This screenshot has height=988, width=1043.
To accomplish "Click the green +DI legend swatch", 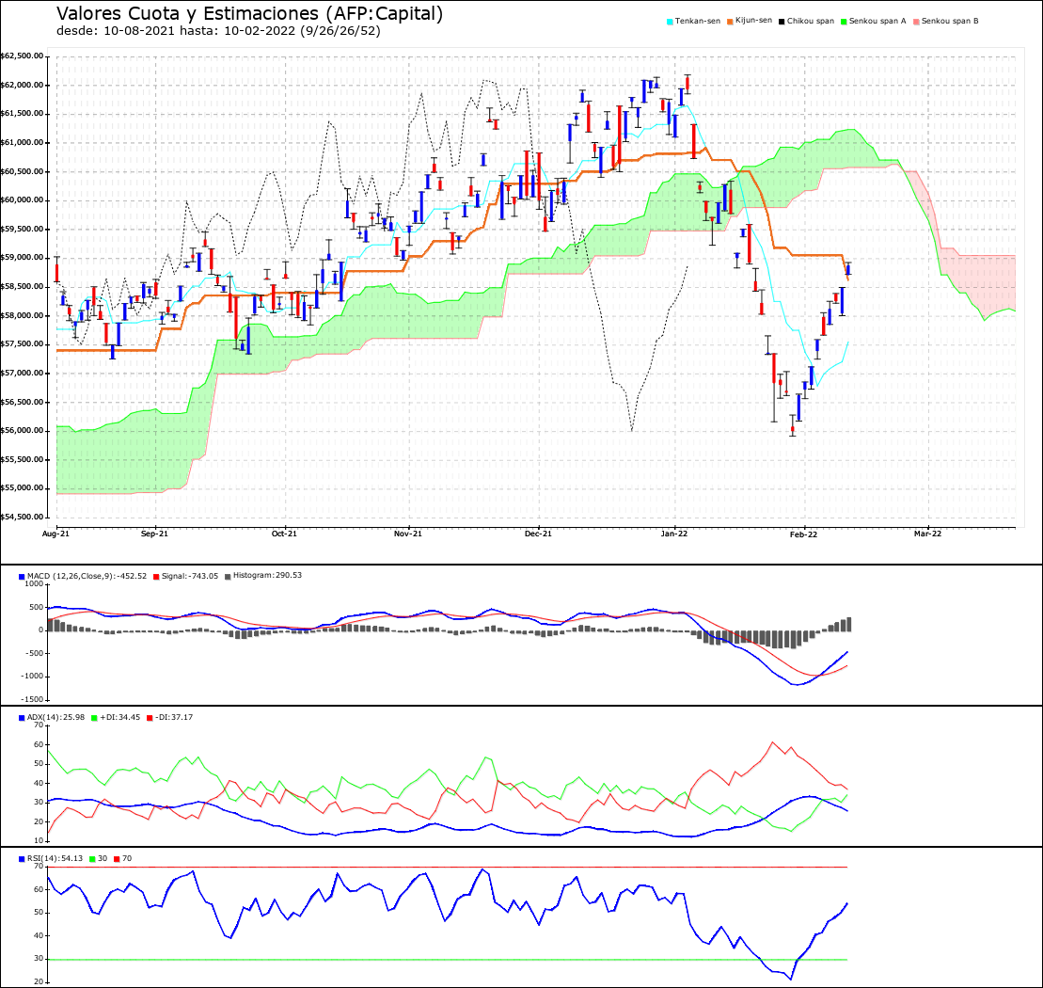I will click(94, 718).
